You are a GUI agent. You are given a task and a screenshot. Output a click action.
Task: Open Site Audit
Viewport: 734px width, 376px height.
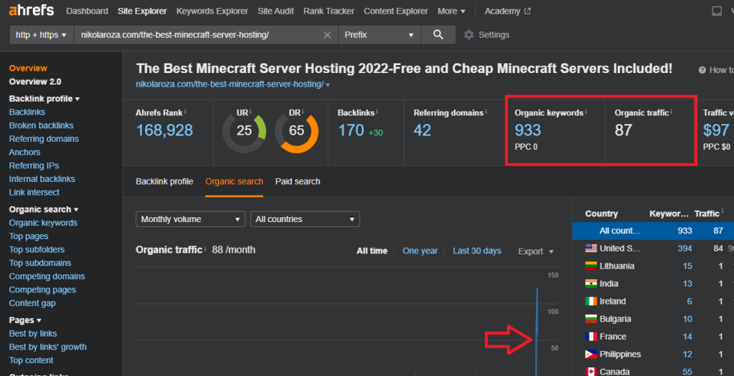point(276,11)
